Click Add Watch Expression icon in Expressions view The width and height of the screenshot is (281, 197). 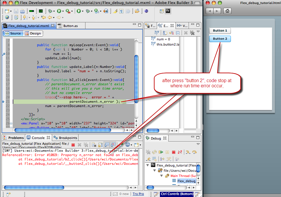tap(157, 33)
